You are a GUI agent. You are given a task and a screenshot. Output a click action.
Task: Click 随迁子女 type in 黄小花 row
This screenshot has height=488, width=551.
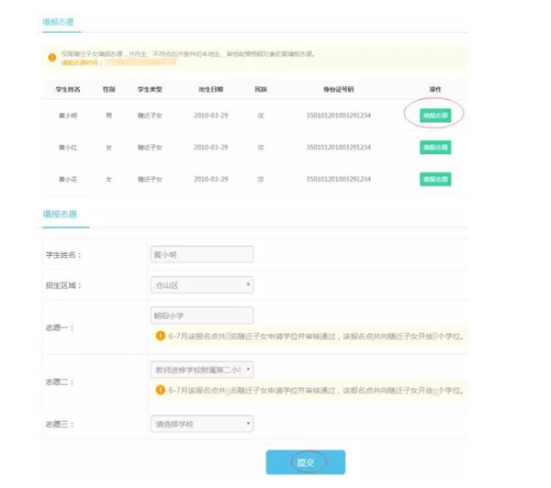(x=150, y=180)
